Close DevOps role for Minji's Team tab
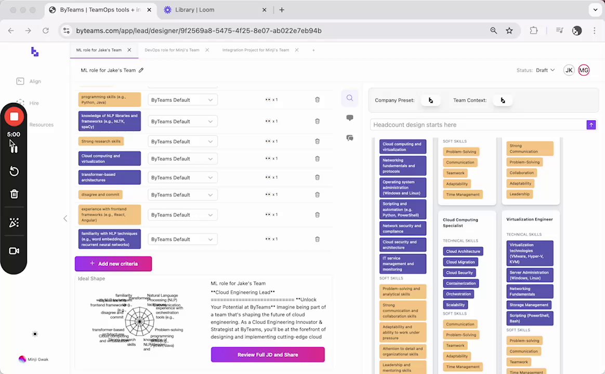This screenshot has width=605, height=374. coord(207,50)
